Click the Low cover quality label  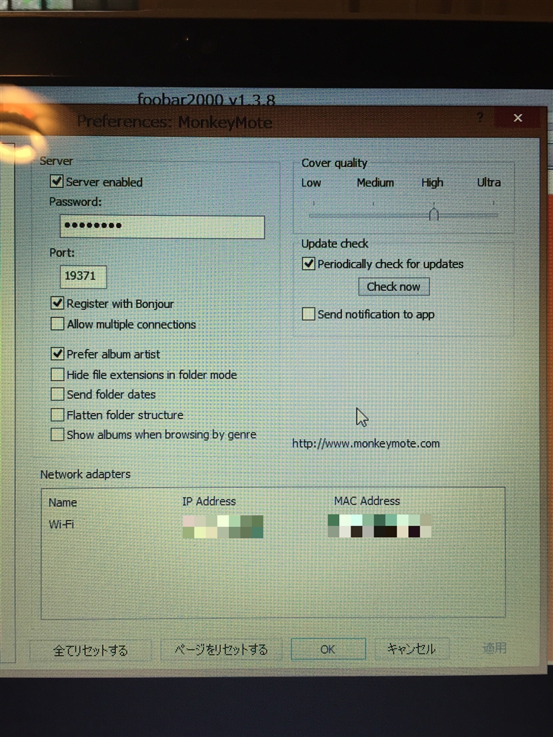coord(311,183)
